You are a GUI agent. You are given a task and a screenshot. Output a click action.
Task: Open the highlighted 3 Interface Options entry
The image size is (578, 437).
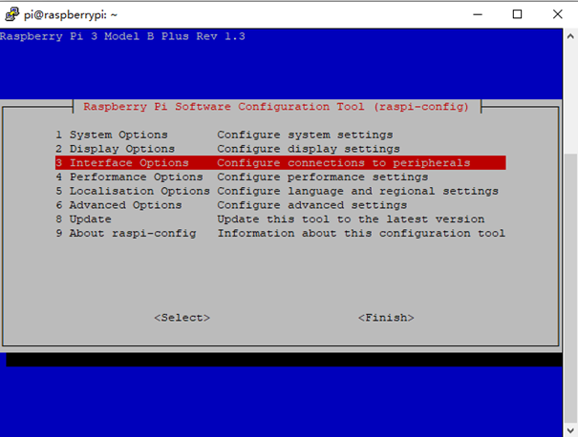pyautogui.click(x=280, y=163)
